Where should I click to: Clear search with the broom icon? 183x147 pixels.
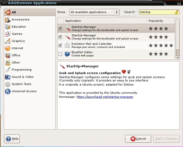coord(176,12)
